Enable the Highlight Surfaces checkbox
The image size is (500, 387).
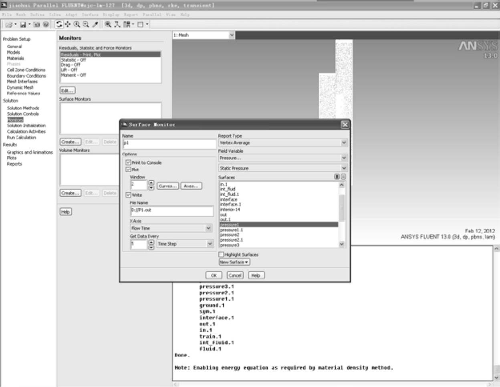click(x=221, y=254)
